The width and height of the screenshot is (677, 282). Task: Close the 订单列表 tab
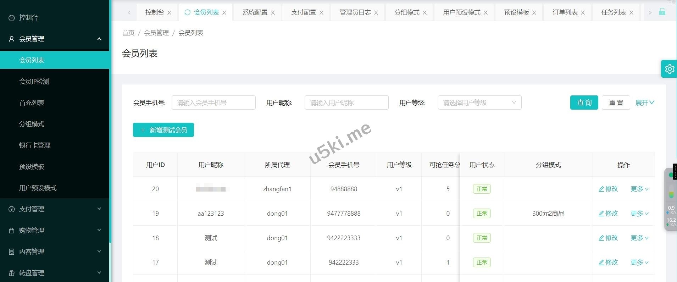pos(583,13)
